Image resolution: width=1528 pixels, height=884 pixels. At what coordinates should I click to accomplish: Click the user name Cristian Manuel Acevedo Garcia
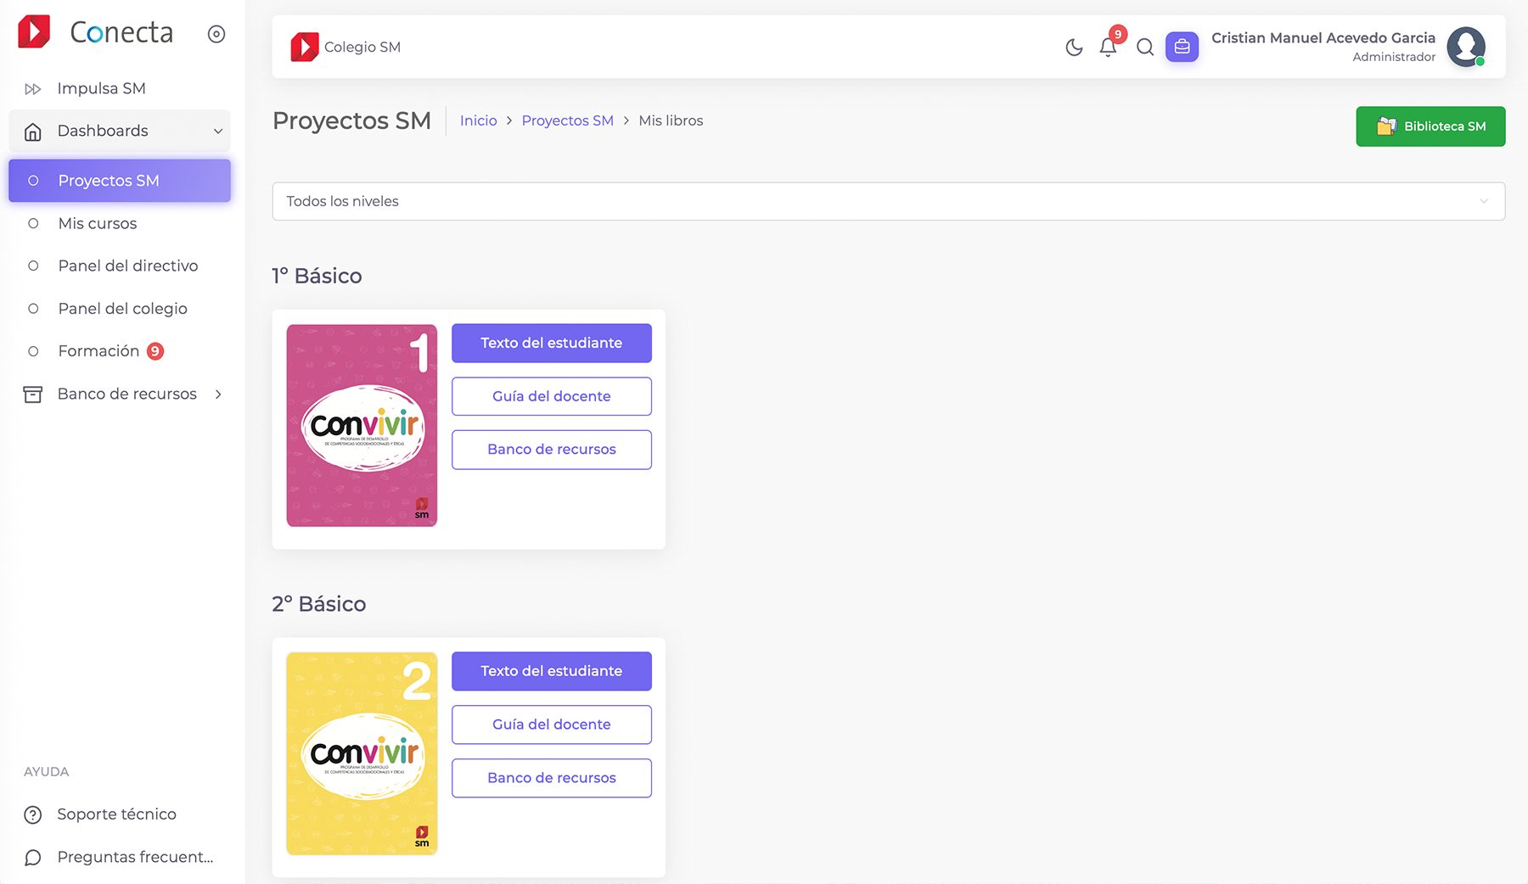(x=1323, y=38)
